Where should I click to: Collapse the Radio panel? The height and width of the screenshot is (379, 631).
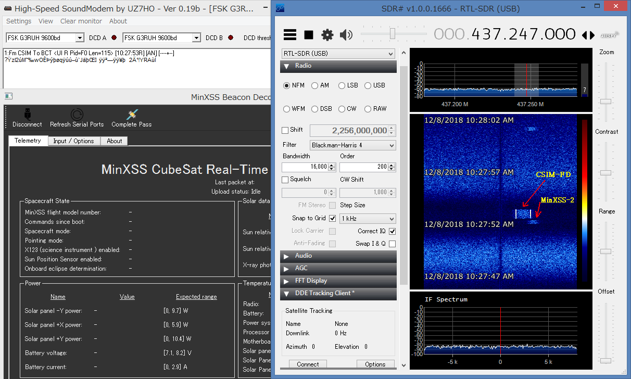coord(338,66)
